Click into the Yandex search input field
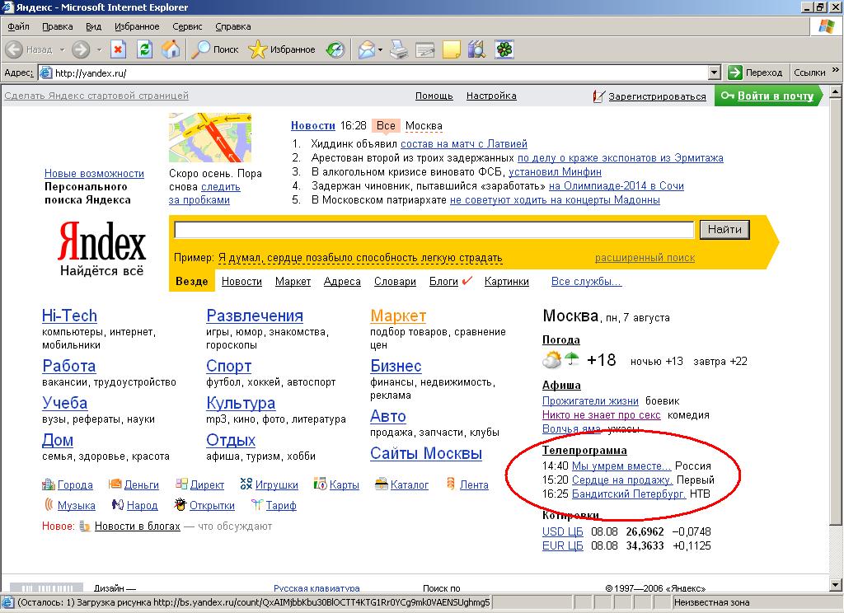This screenshot has width=844, height=613. pyautogui.click(x=434, y=230)
